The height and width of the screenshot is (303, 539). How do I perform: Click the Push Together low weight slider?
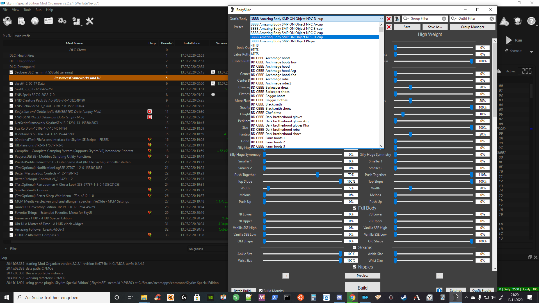318,175
